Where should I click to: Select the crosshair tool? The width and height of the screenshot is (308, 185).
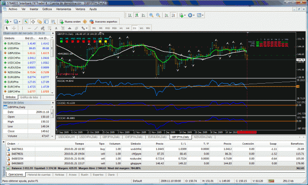14,28
